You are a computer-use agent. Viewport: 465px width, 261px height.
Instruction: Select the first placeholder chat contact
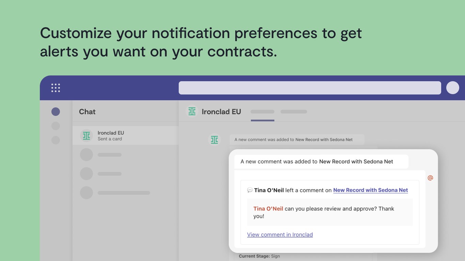126,155
